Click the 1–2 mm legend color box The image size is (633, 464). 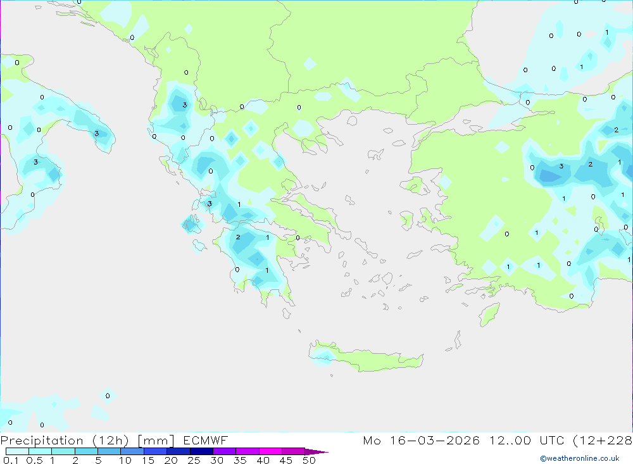tap(63, 451)
